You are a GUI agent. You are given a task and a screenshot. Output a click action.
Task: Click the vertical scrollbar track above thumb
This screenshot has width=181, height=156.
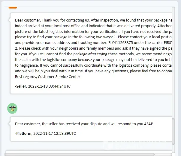point(173,60)
